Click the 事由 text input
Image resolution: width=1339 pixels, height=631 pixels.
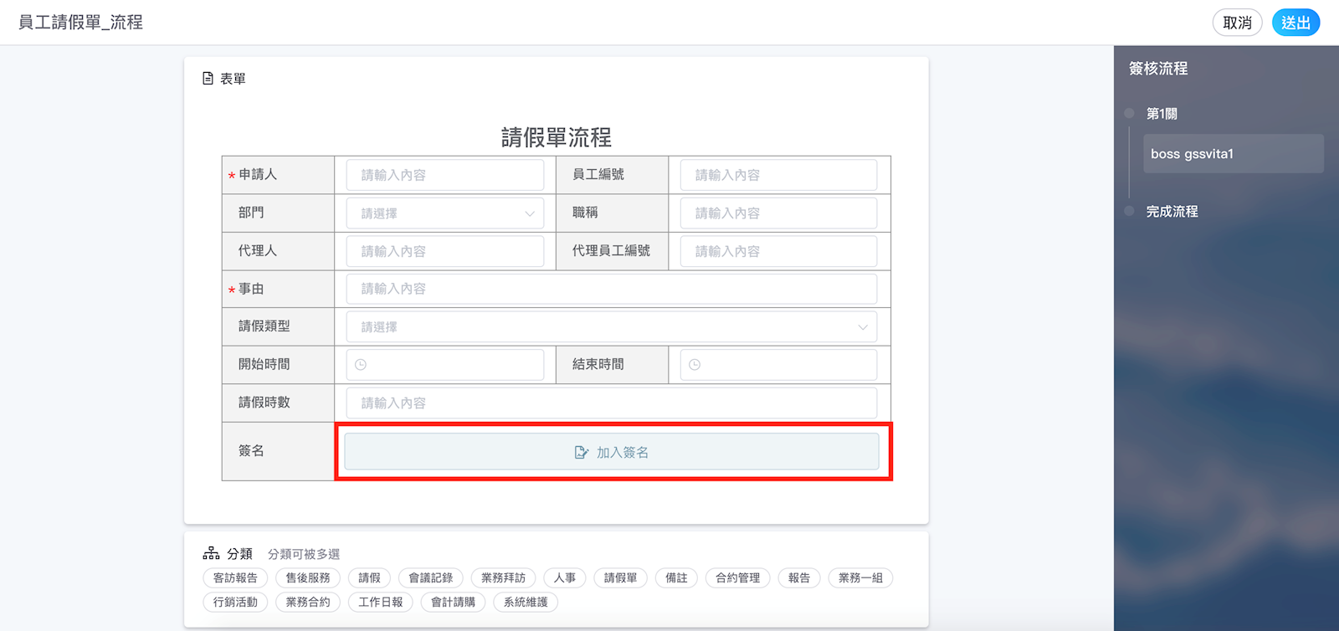pos(612,289)
